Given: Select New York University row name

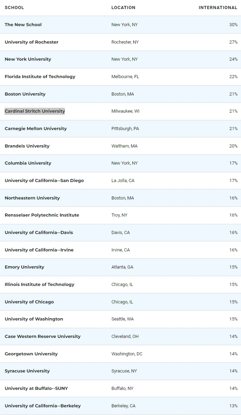Looking at the screenshot, I should (x=28, y=59).
